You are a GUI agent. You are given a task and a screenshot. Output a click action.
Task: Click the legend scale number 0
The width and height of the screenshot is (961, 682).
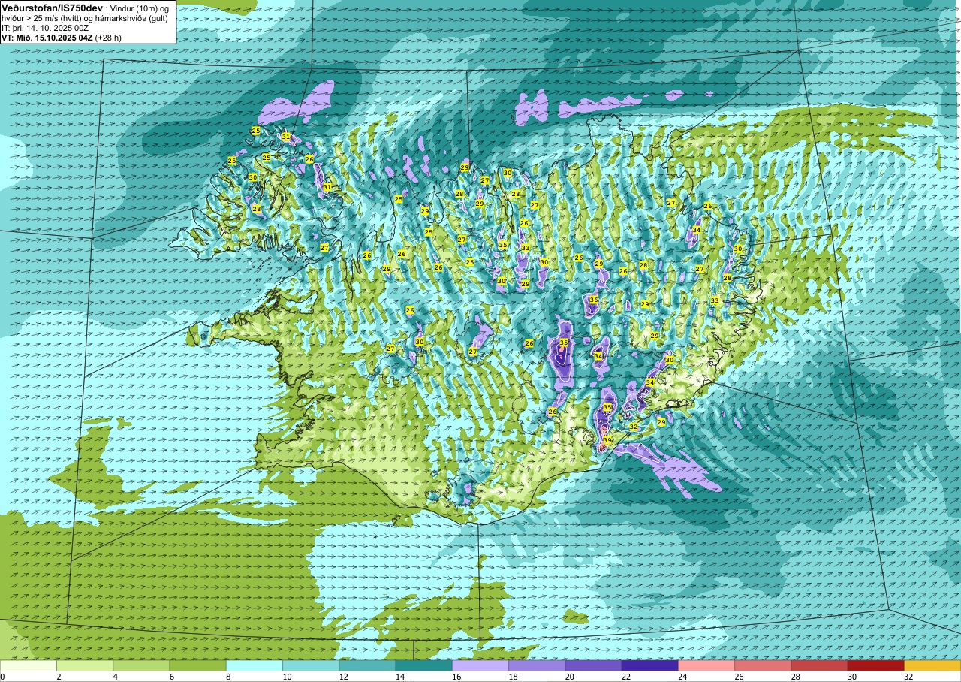3,677
